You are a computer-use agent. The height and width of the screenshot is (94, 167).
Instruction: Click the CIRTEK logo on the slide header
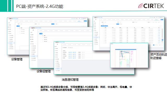151,6
